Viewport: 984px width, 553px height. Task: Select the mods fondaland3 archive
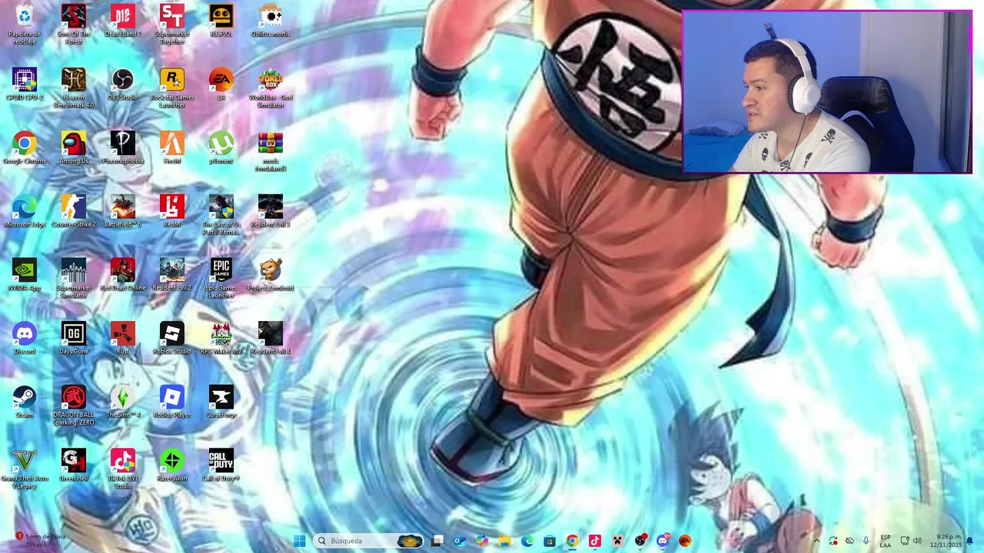pyautogui.click(x=271, y=151)
